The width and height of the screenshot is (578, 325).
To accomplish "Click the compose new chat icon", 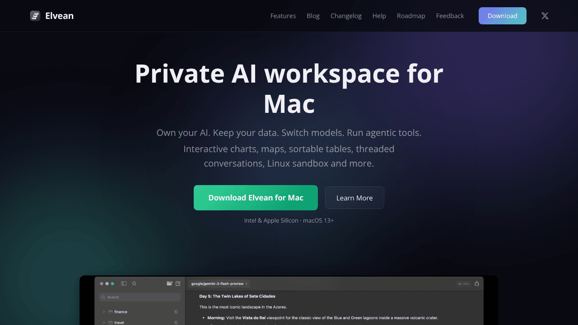I will click(178, 283).
